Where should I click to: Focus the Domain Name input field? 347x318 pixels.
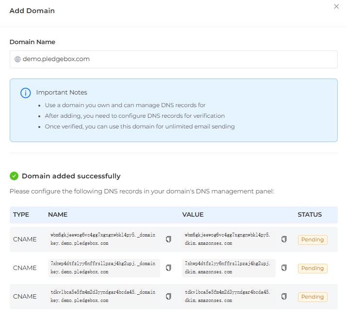(x=175, y=60)
